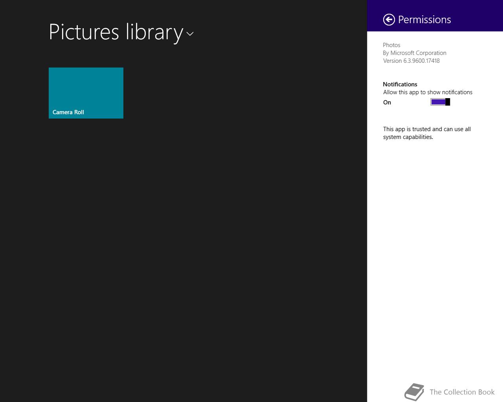
Task: Expand the Pictures library dropdown chevron
Action: (x=190, y=34)
